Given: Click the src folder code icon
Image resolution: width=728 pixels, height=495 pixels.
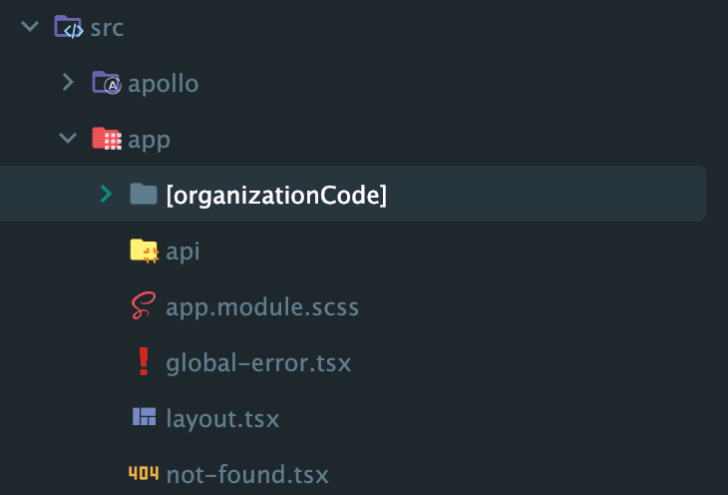Looking at the screenshot, I should click(69, 27).
